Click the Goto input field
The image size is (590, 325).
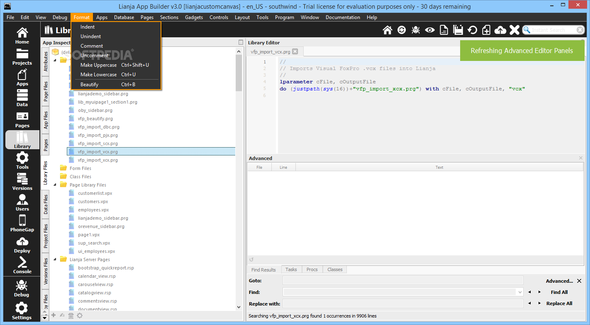[x=403, y=281]
